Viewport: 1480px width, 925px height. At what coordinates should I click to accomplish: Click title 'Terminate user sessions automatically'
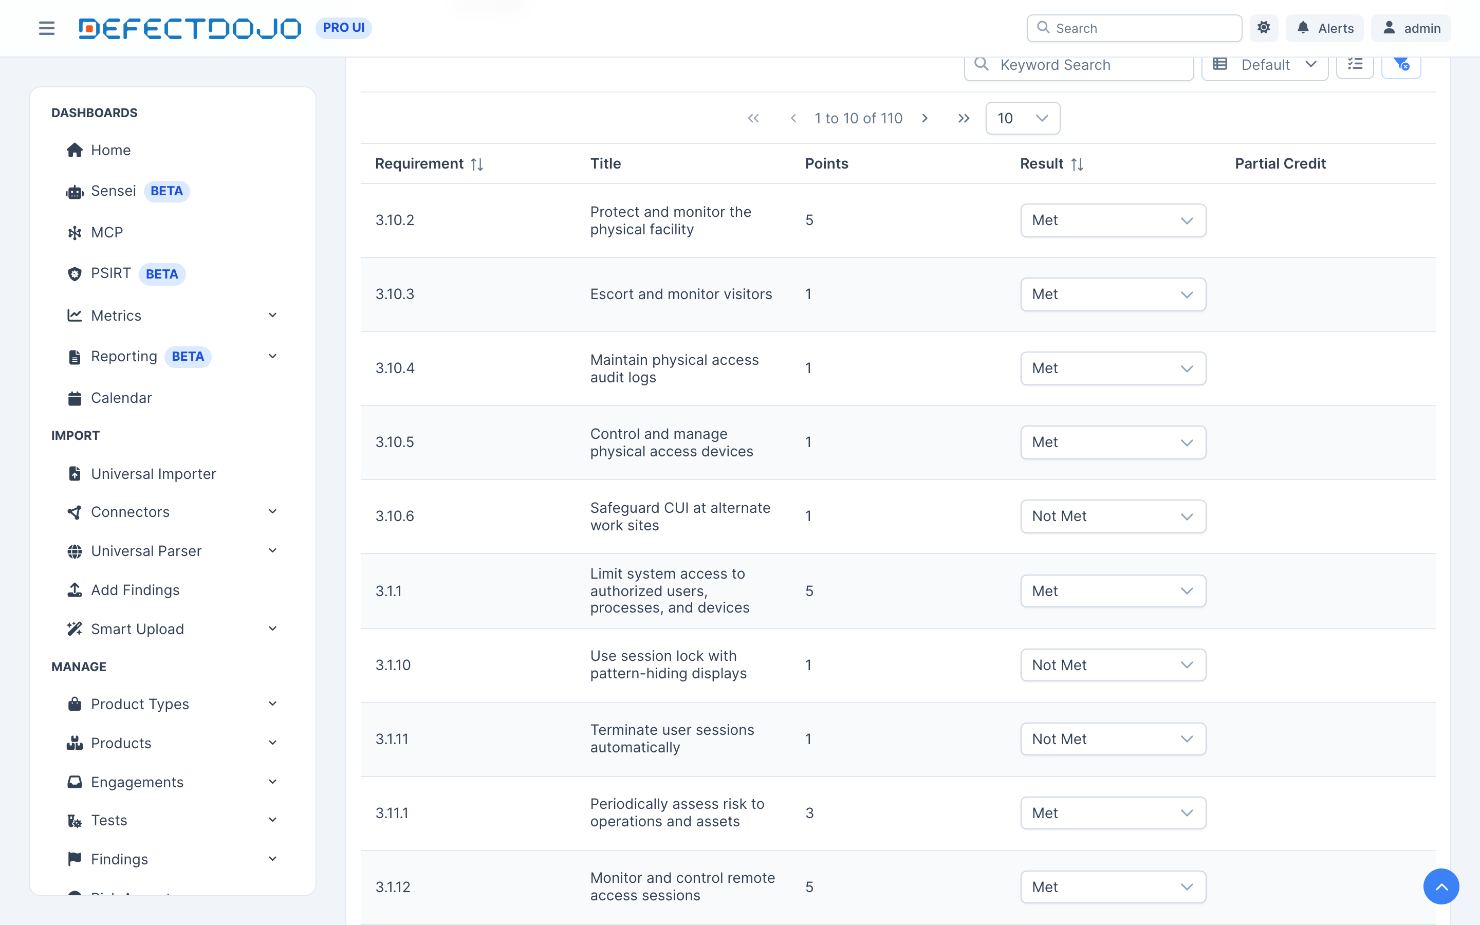(672, 739)
